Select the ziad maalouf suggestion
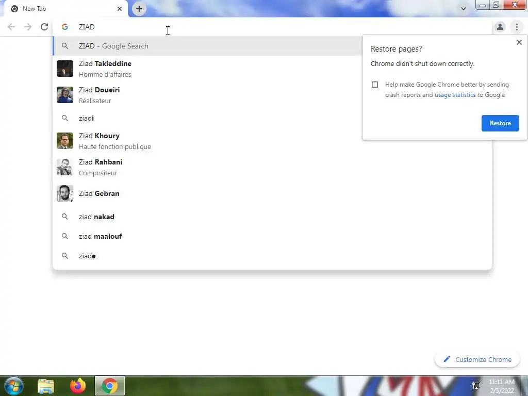 click(272, 236)
